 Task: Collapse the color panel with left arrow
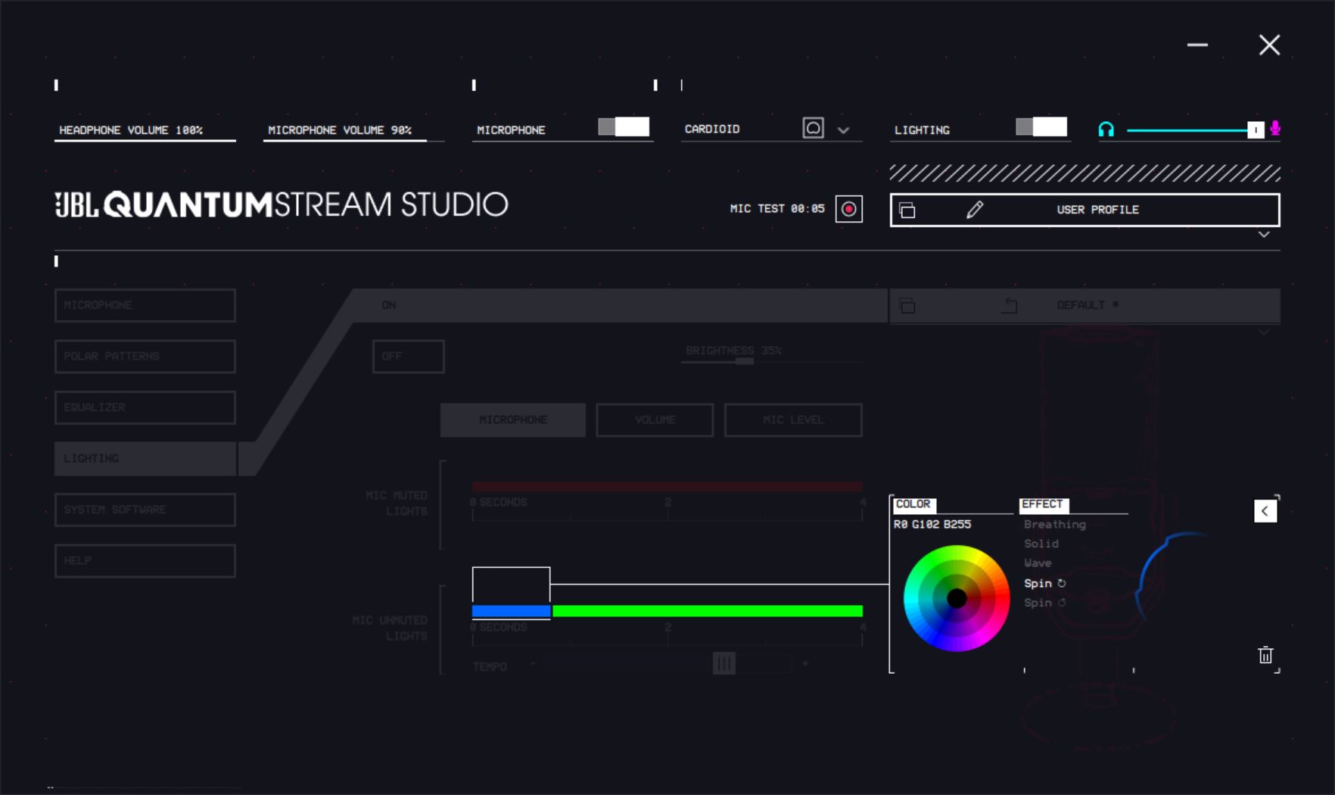coord(1265,511)
